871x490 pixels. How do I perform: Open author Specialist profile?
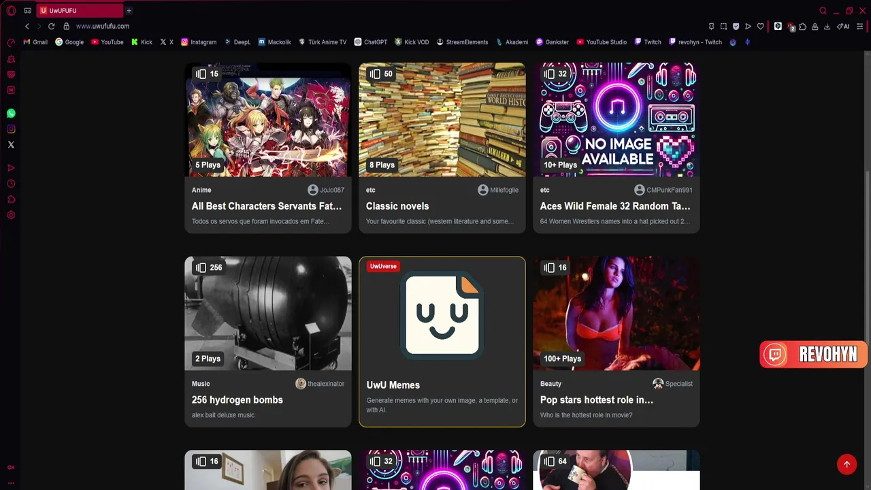click(x=672, y=384)
